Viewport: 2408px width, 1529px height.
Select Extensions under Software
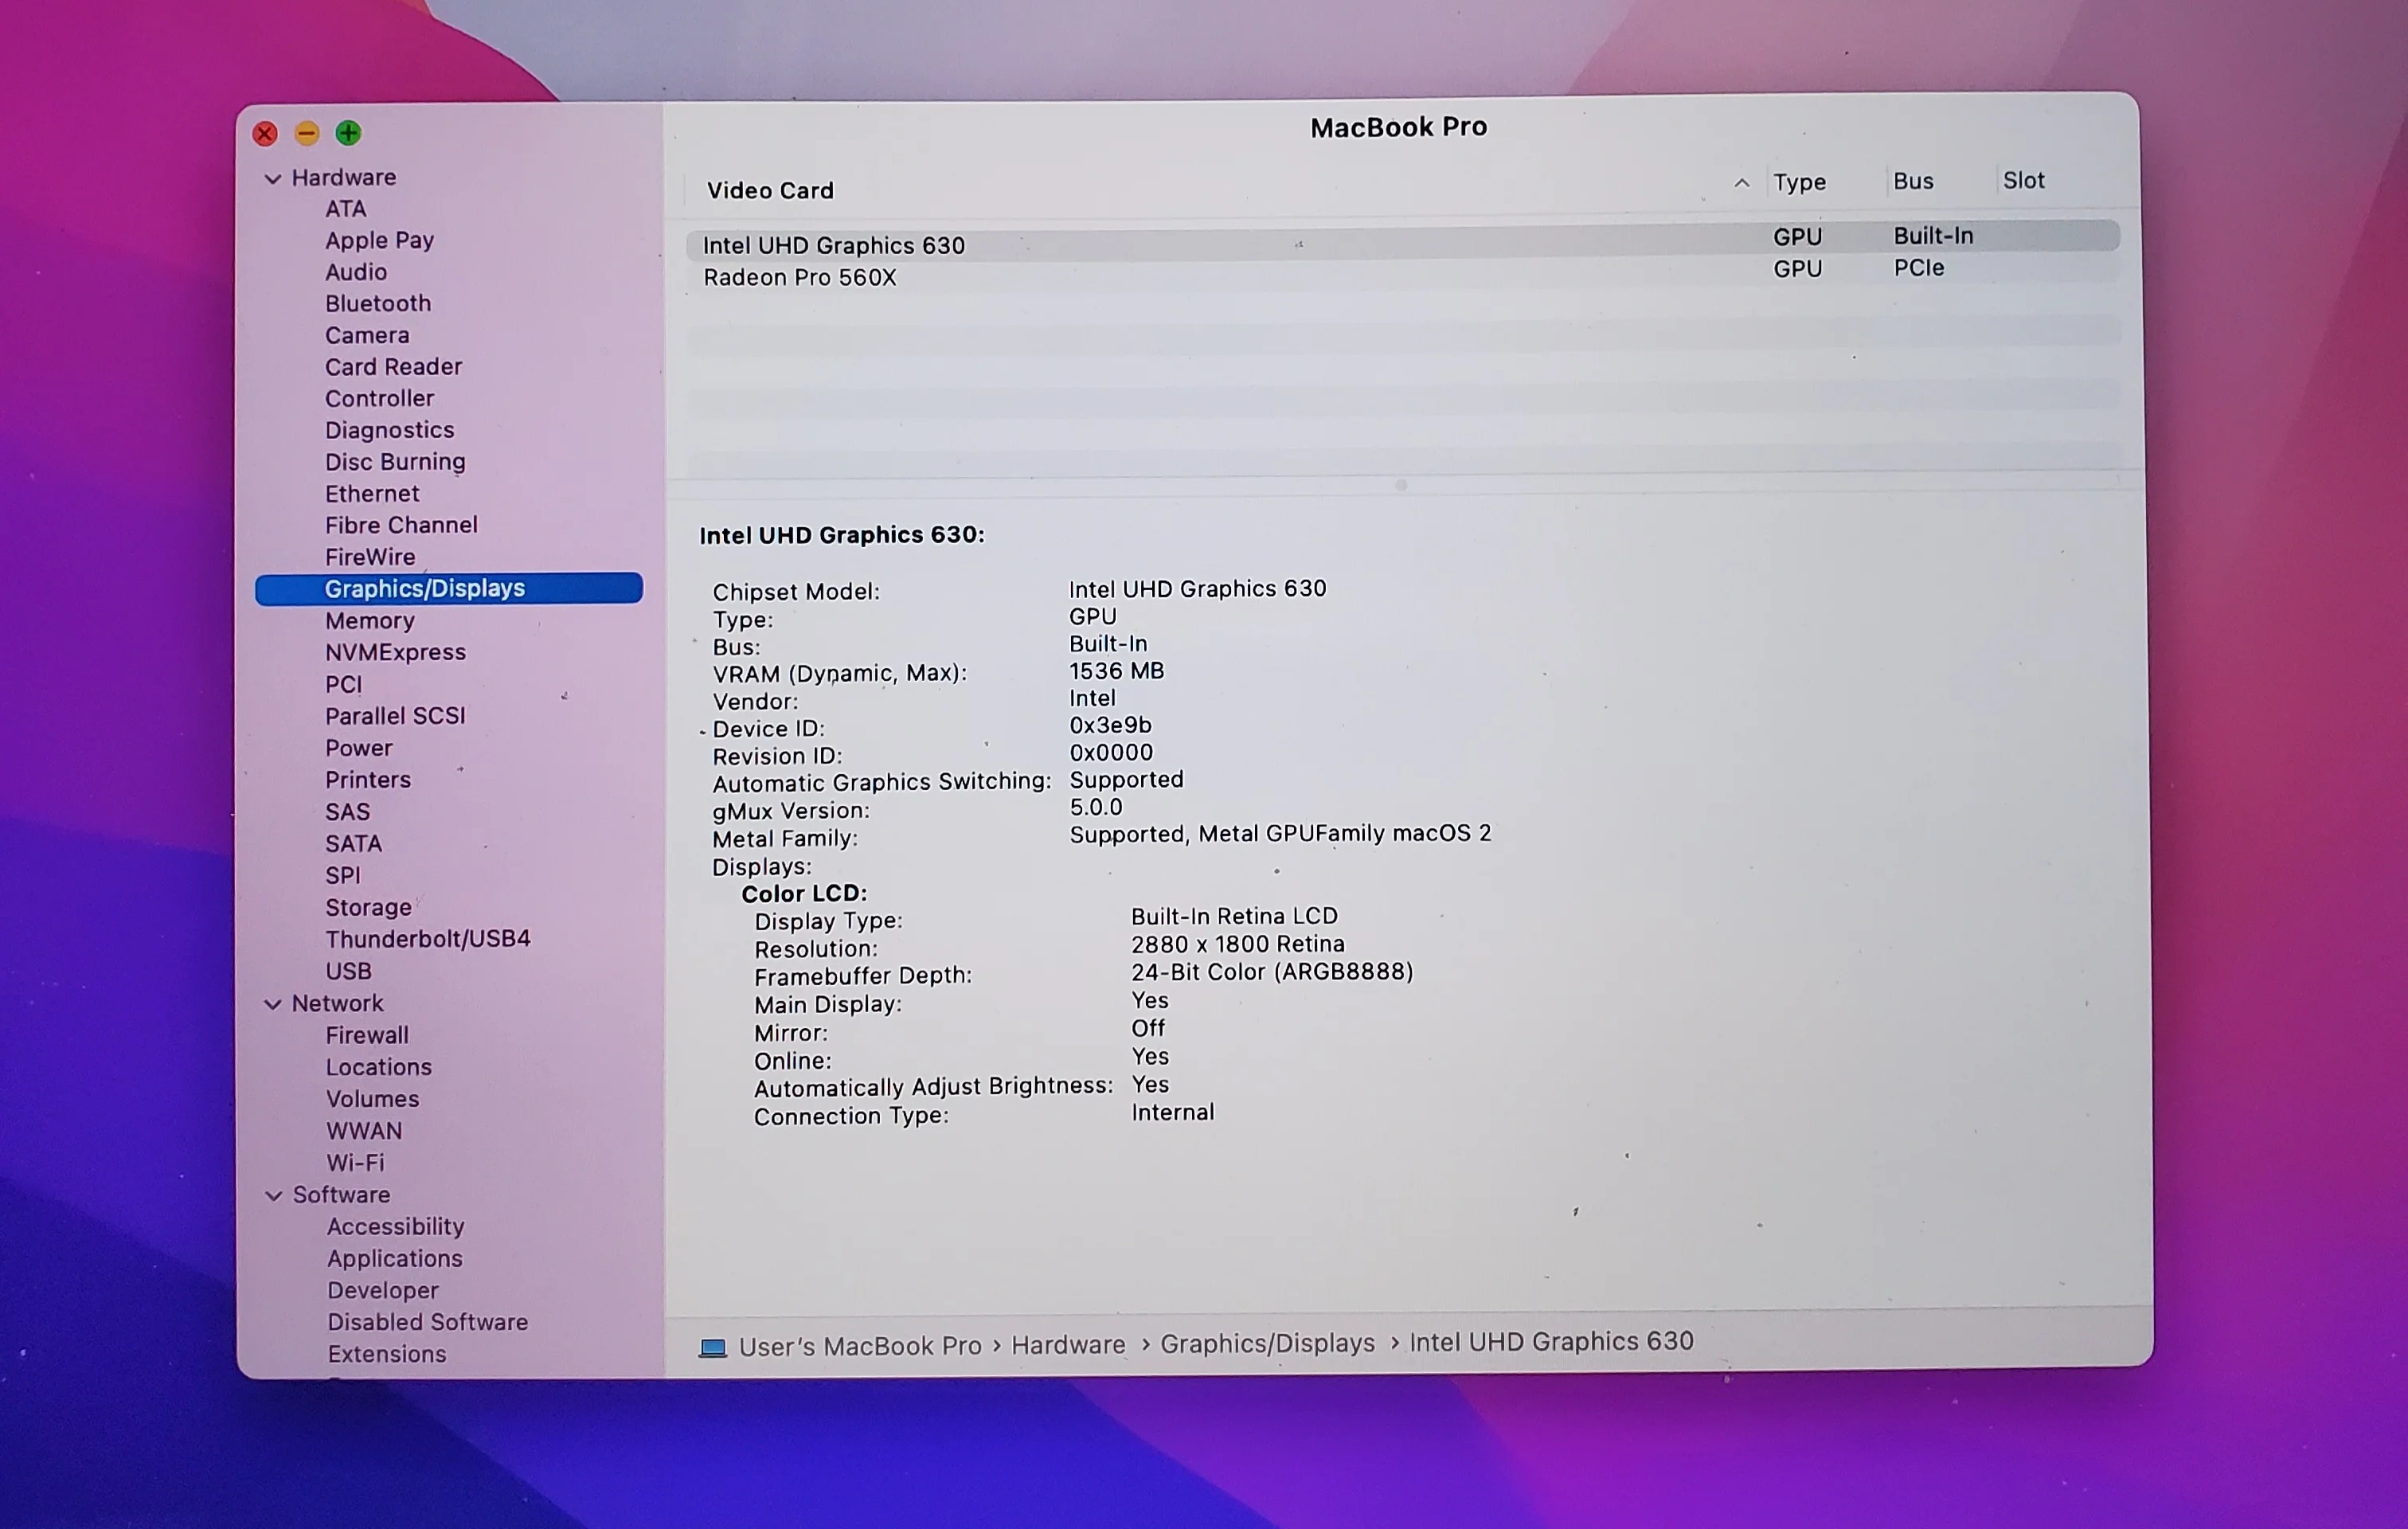(x=386, y=1355)
